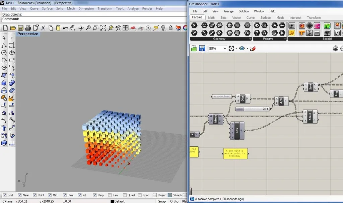The image size is (343, 203).
Task: Select the Polyline tool in Rhino sidebar
Action: tap(4, 45)
